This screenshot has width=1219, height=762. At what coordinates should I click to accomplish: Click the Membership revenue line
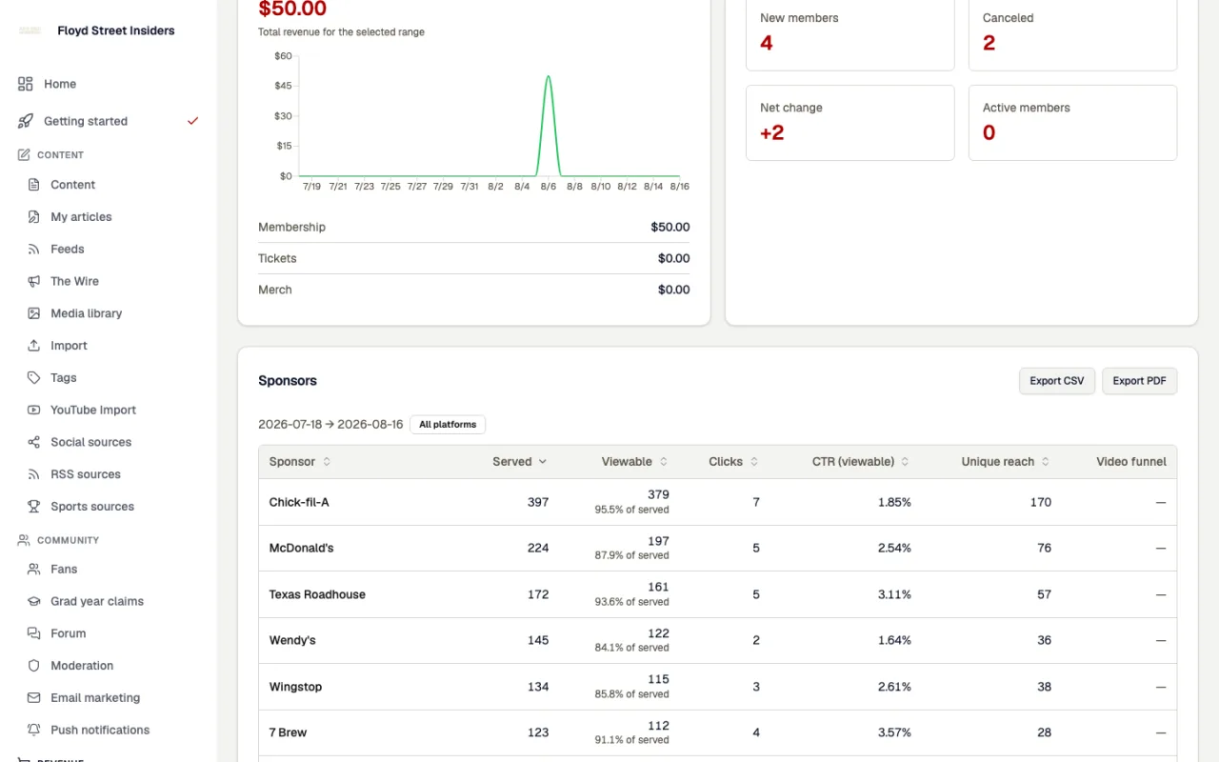[x=474, y=227]
